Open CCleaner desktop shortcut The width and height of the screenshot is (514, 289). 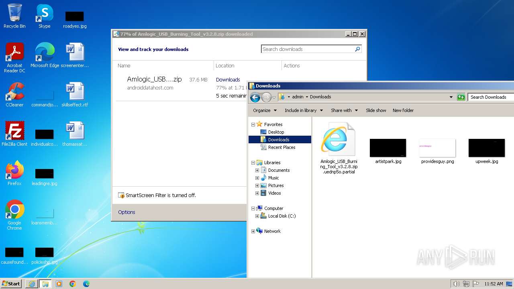(x=14, y=95)
